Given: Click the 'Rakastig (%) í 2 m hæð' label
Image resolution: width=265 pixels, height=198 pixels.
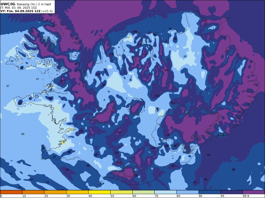Looking at the screenshot, I should [x=34, y=4].
